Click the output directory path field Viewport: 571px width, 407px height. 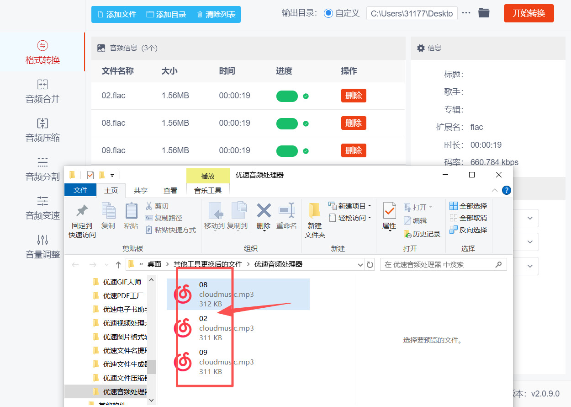(412, 13)
